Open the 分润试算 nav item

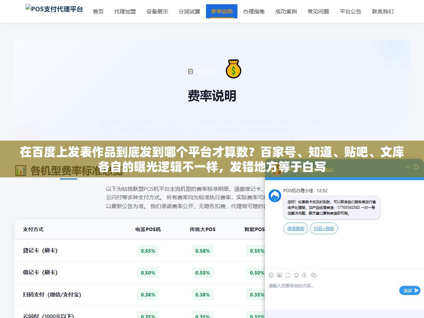pos(189,11)
